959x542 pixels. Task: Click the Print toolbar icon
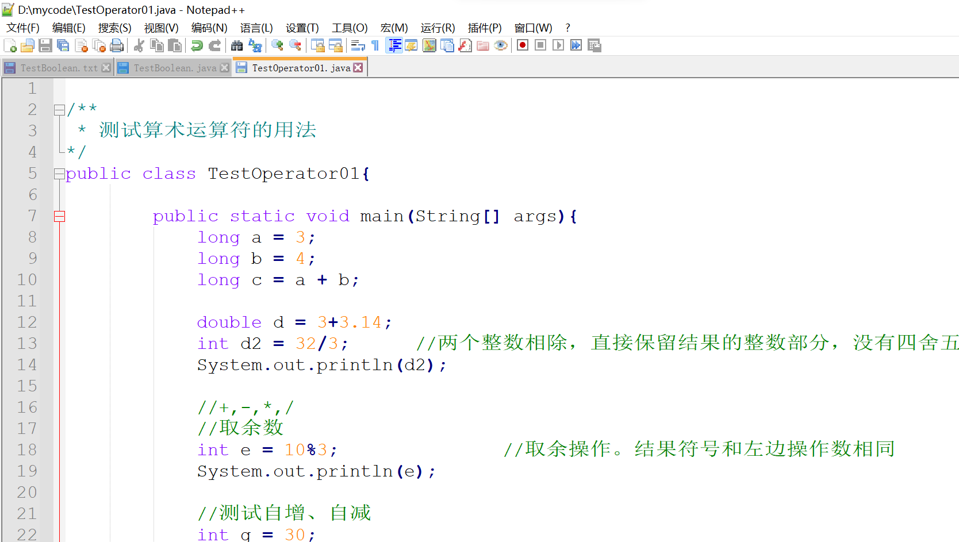(117, 45)
